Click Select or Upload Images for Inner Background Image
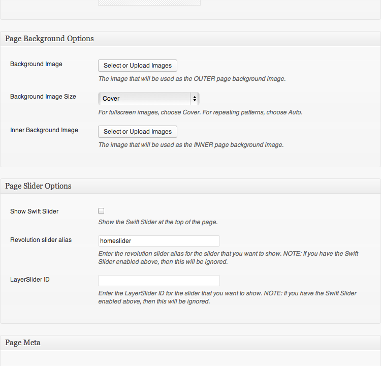Screen dimensions: 381x366 coord(138,132)
